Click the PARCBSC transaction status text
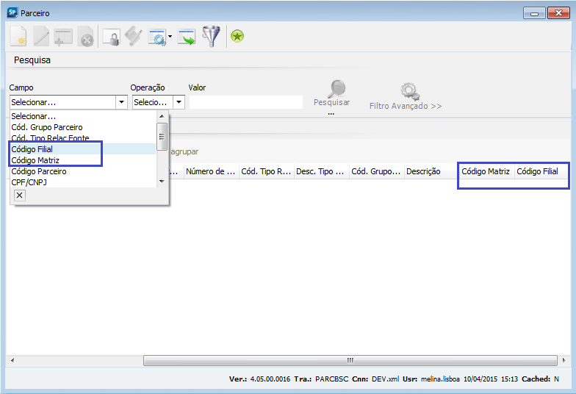 tap(332, 379)
